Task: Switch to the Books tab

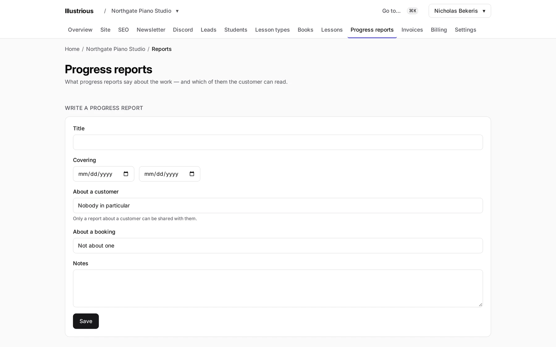Action: [x=305, y=30]
